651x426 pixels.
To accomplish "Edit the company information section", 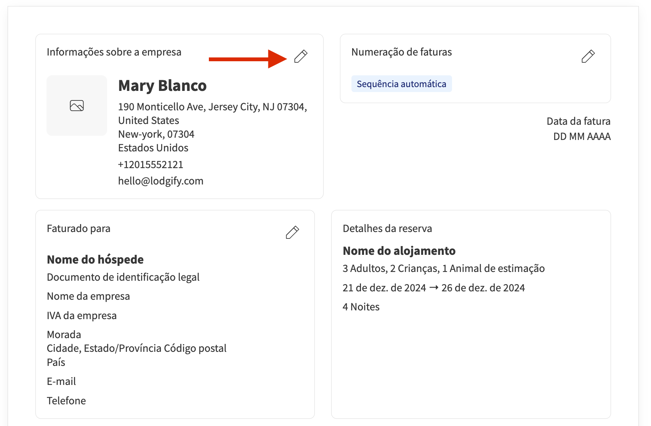I will pos(300,56).
